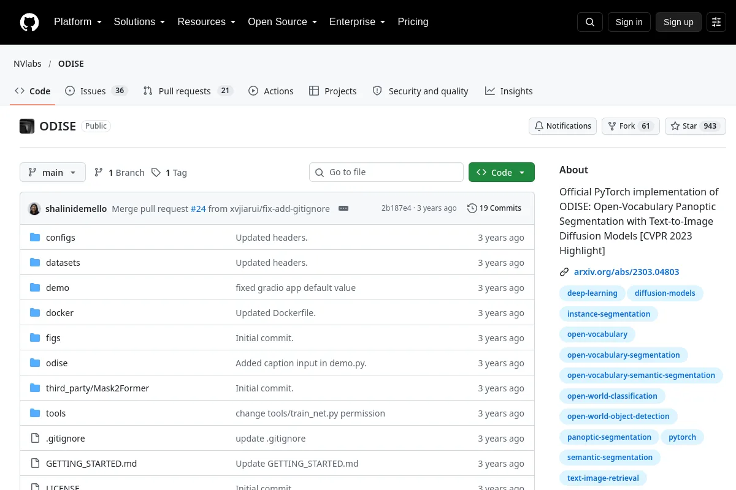This screenshot has height=490, width=736.
Task: Open the GitHub homepage logo
Action: click(x=29, y=22)
